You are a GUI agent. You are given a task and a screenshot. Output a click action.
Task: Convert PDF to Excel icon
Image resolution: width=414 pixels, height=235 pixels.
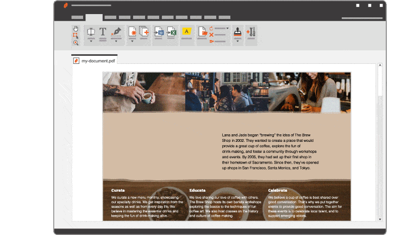point(171,32)
